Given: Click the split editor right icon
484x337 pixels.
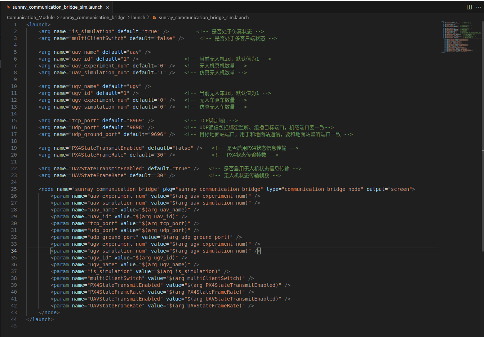Looking at the screenshot, I should tap(469, 7).
